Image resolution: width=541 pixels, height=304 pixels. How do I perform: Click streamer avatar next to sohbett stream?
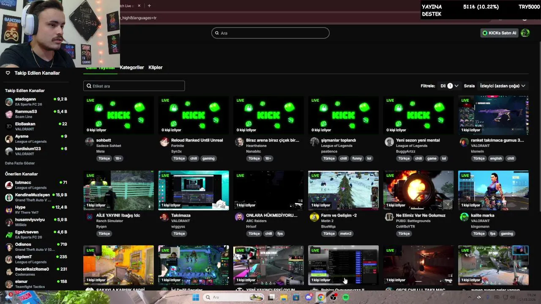click(90, 142)
